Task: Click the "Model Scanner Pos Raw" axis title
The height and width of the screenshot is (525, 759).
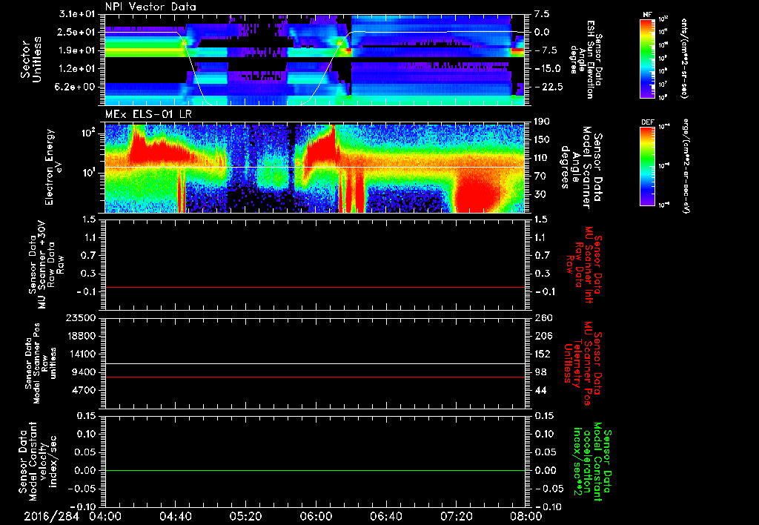Action: point(42,363)
